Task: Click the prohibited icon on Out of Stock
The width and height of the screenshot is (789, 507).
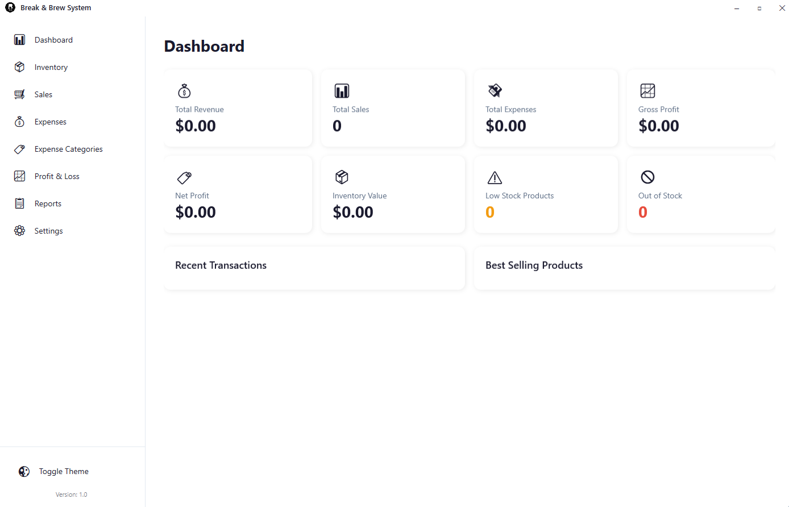Action: click(647, 177)
